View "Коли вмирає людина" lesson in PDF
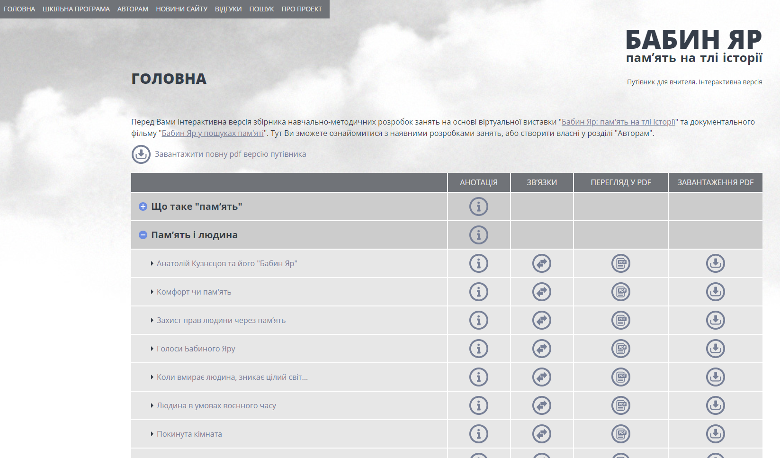Image resolution: width=780 pixels, height=458 pixels. pos(620,377)
